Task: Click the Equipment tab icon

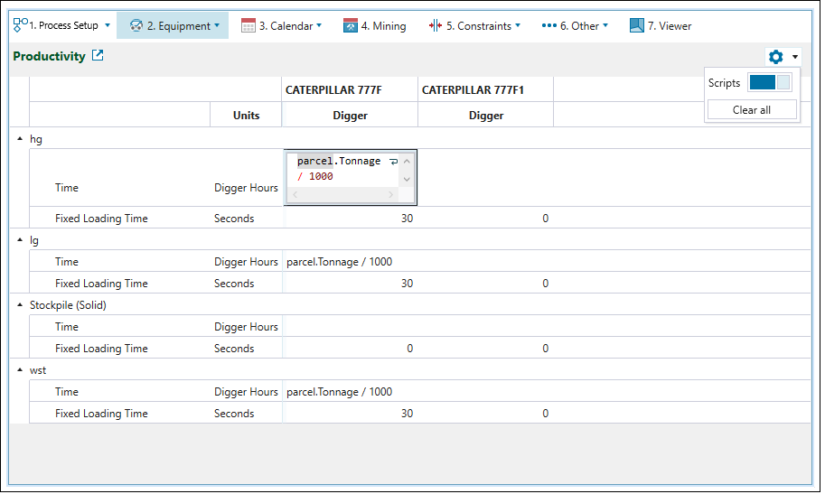Action: click(136, 25)
